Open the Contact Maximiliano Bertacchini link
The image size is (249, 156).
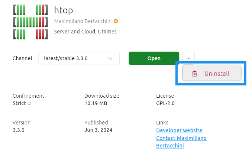(x=181, y=142)
